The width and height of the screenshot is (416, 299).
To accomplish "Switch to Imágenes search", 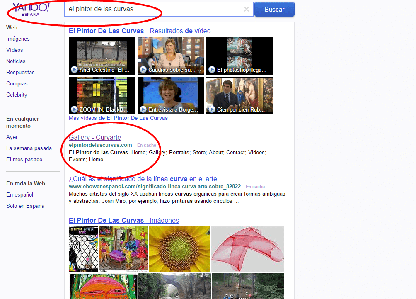I will [18, 39].
